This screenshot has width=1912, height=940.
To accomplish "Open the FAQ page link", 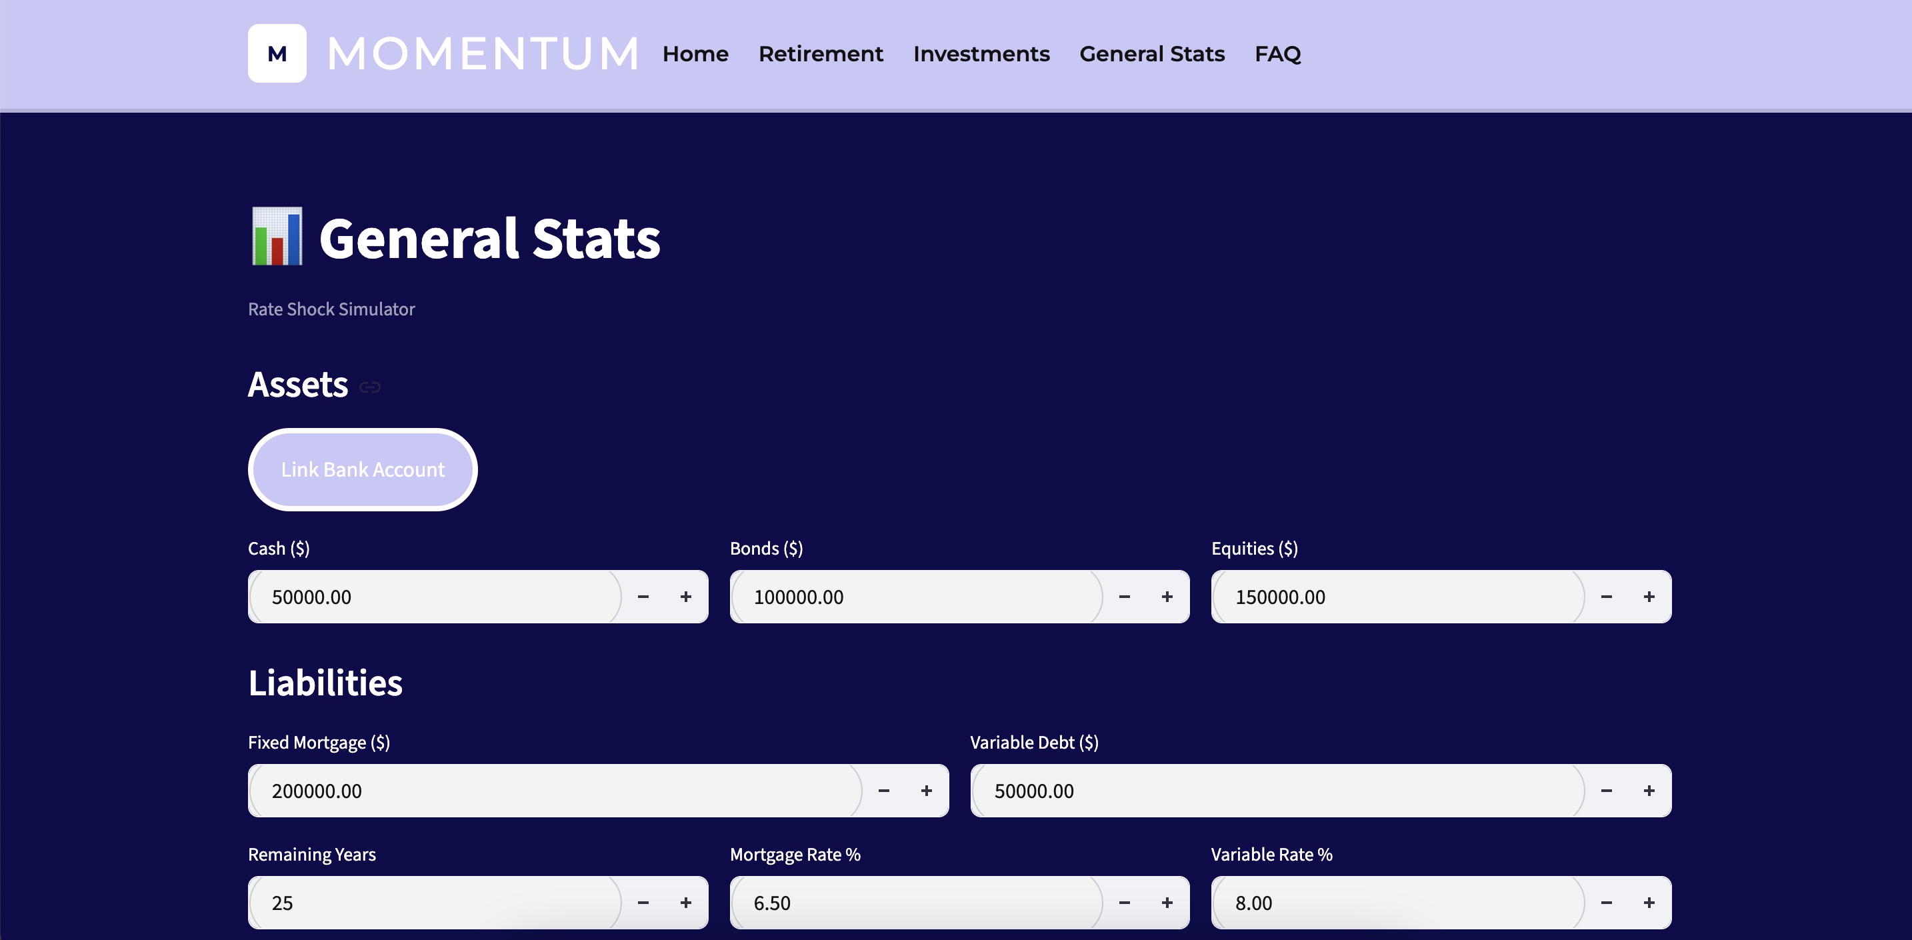I will (1277, 53).
